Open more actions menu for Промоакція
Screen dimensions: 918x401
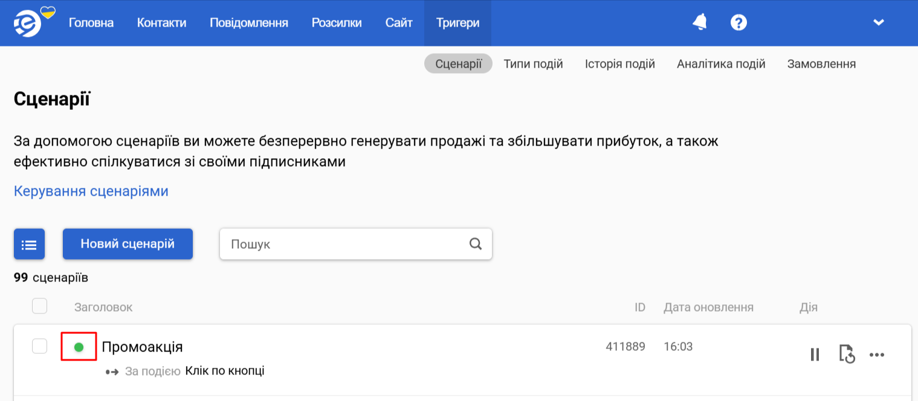coord(877,354)
